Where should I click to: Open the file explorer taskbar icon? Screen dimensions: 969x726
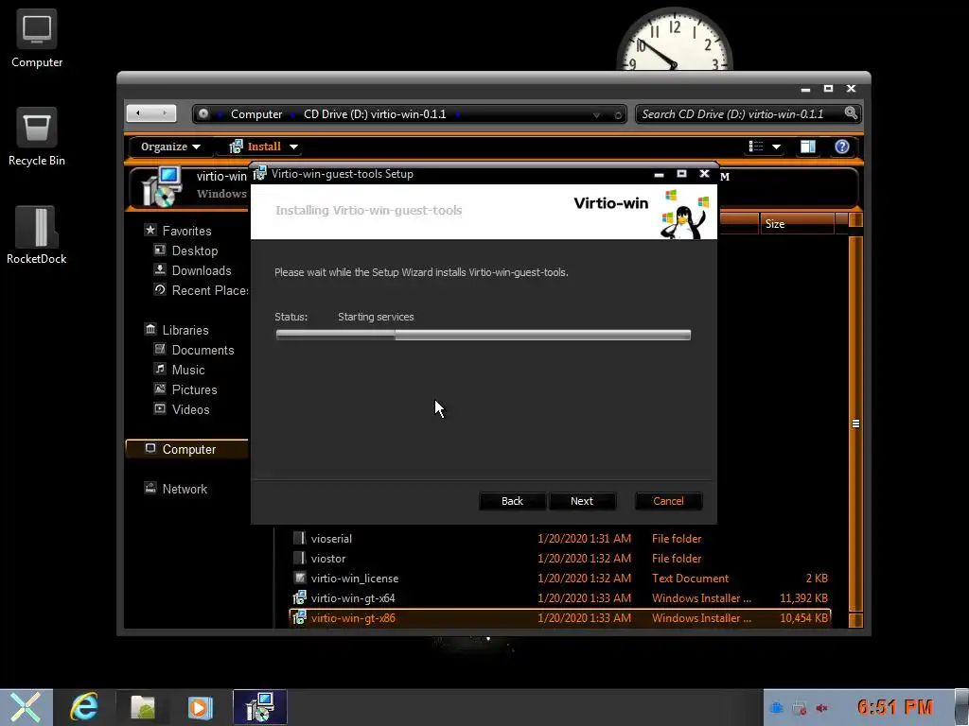pyautogui.click(x=142, y=707)
